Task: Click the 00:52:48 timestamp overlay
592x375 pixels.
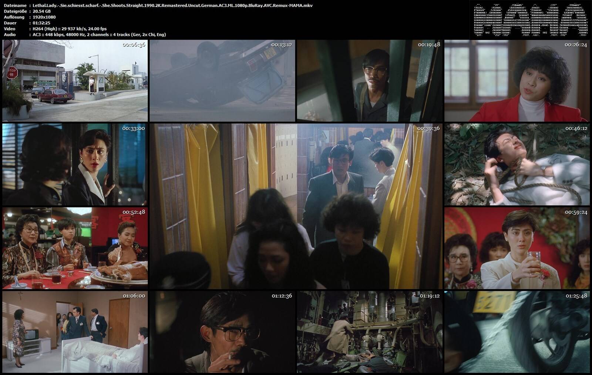Action: [134, 212]
